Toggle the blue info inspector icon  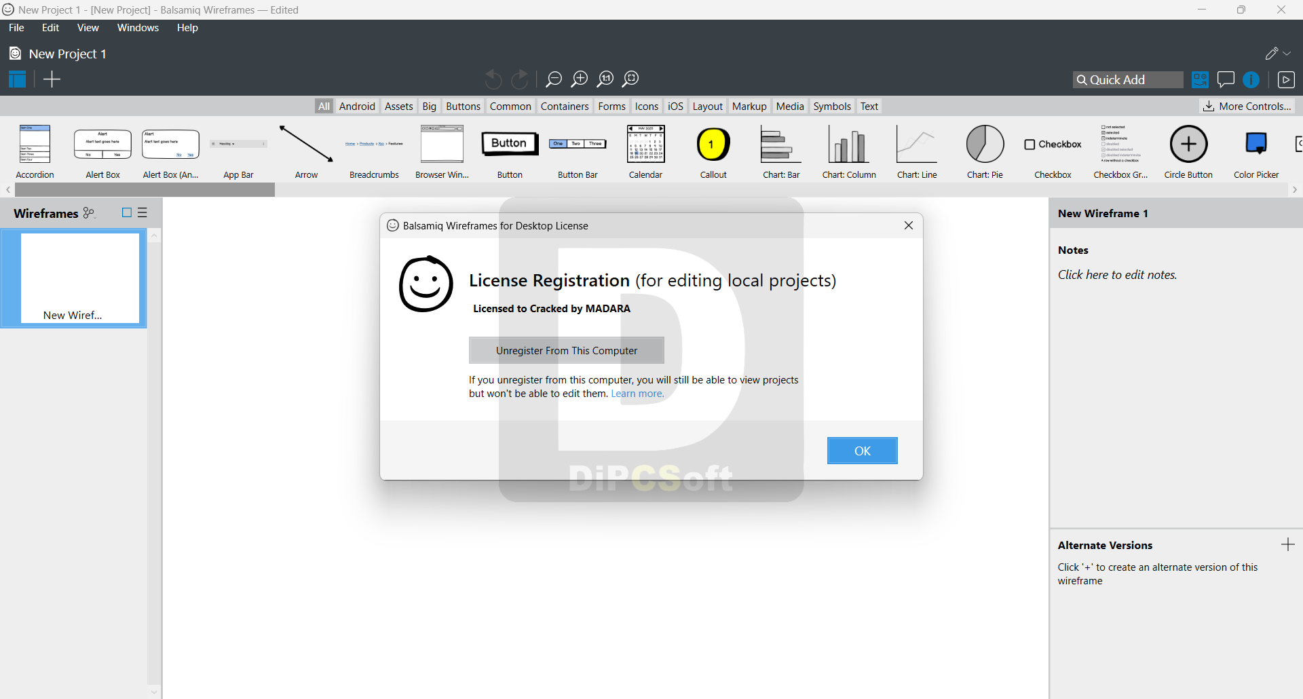(x=1251, y=80)
